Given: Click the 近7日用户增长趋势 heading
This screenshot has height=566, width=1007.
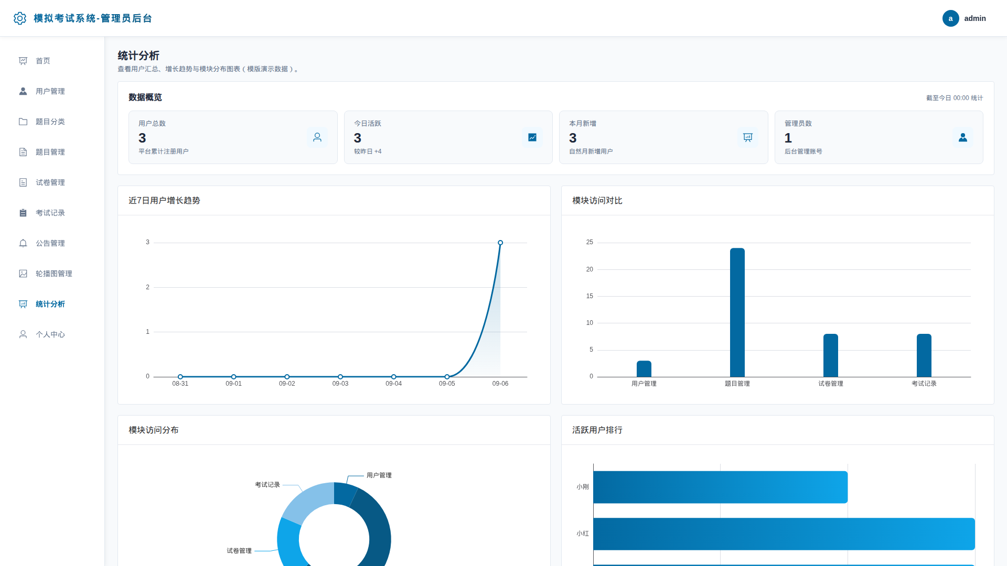Looking at the screenshot, I should [x=164, y=201].
